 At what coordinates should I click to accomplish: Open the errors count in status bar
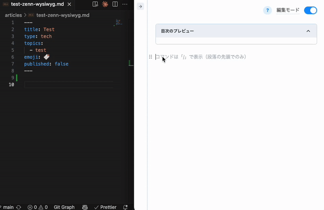pyautogui.click(x=32, y=207)
